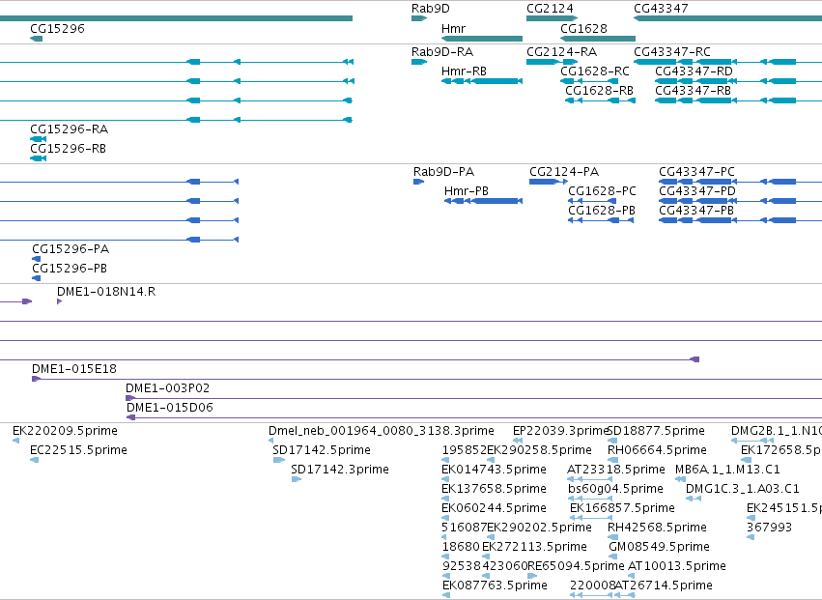Select the RH06664.5prime EST label
The image size is (822, 600).
[x=657, y=450]
